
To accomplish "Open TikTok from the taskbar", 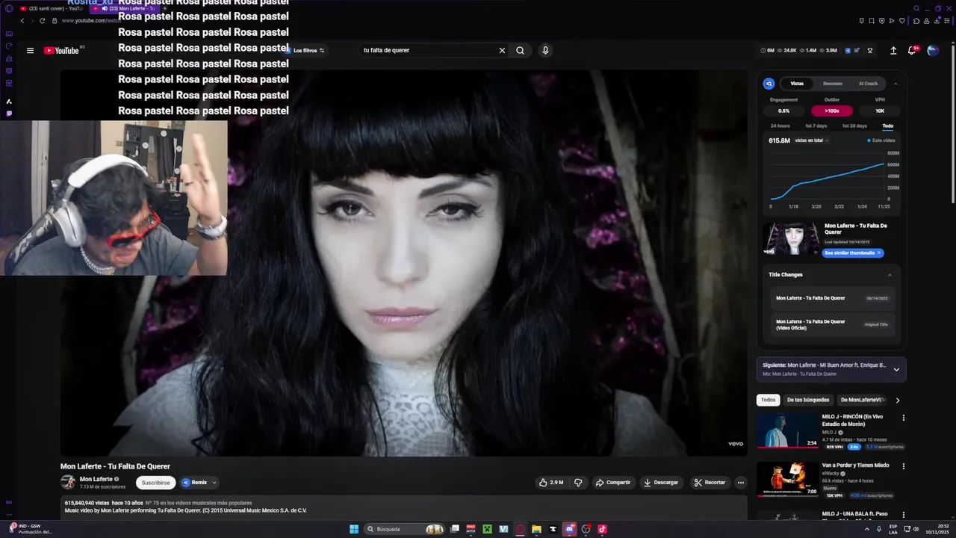I will coord(603,529).
